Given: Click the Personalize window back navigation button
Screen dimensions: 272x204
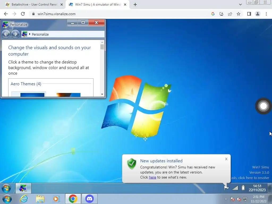Looking at the screenshot, I should point(6,34).
